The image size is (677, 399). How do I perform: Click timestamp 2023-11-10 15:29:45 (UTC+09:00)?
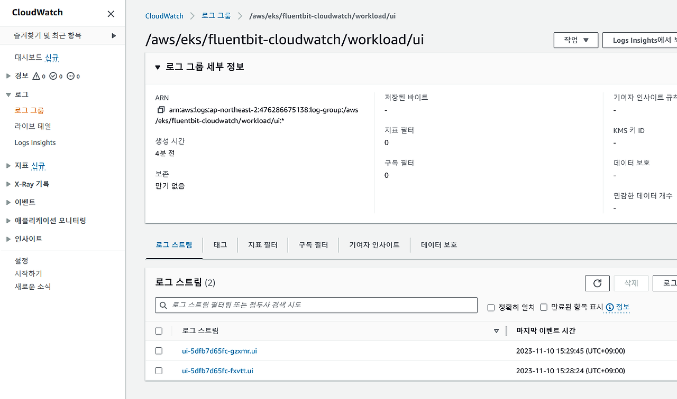571,351
